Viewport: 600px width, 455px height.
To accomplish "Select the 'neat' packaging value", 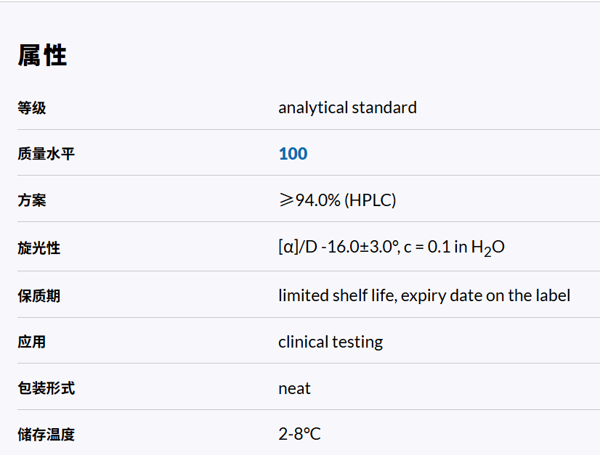I will coord(294,388).
